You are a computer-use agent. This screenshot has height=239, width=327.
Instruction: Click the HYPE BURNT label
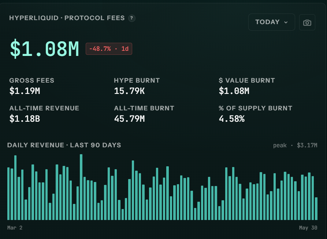pos(137,80)
